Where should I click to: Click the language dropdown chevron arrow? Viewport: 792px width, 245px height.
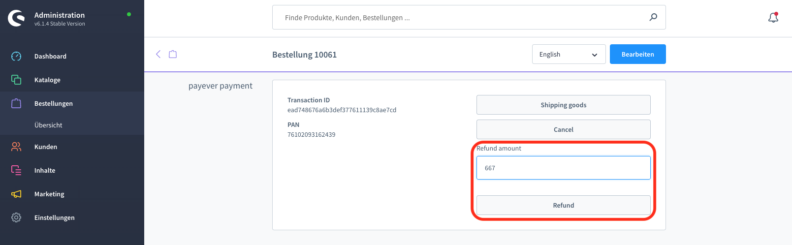coord(595,55)
